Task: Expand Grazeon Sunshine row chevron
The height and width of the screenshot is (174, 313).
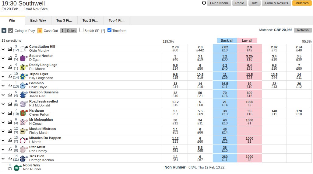Action: [3, 95]
